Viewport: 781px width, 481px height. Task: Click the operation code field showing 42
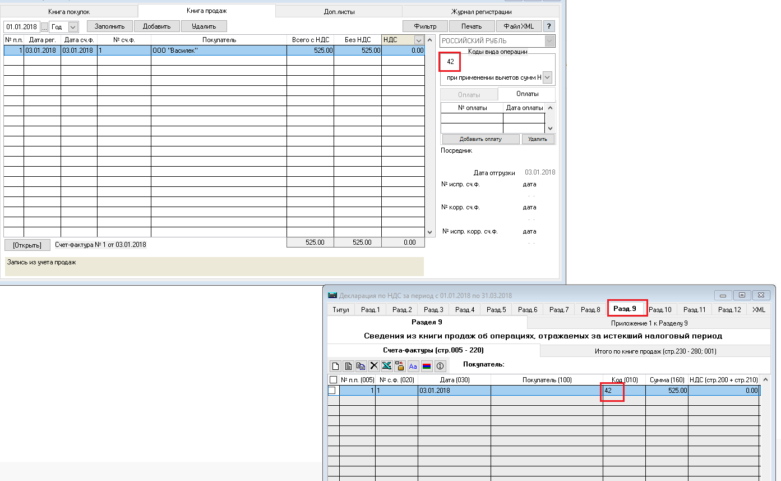(x=450, y=62)
